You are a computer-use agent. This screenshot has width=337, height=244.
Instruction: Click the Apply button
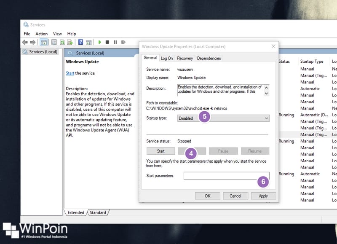point(263,196)
